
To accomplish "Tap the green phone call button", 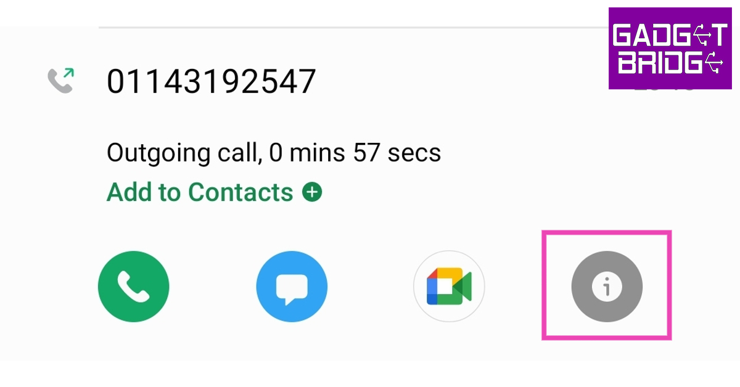I will (133, 287).
